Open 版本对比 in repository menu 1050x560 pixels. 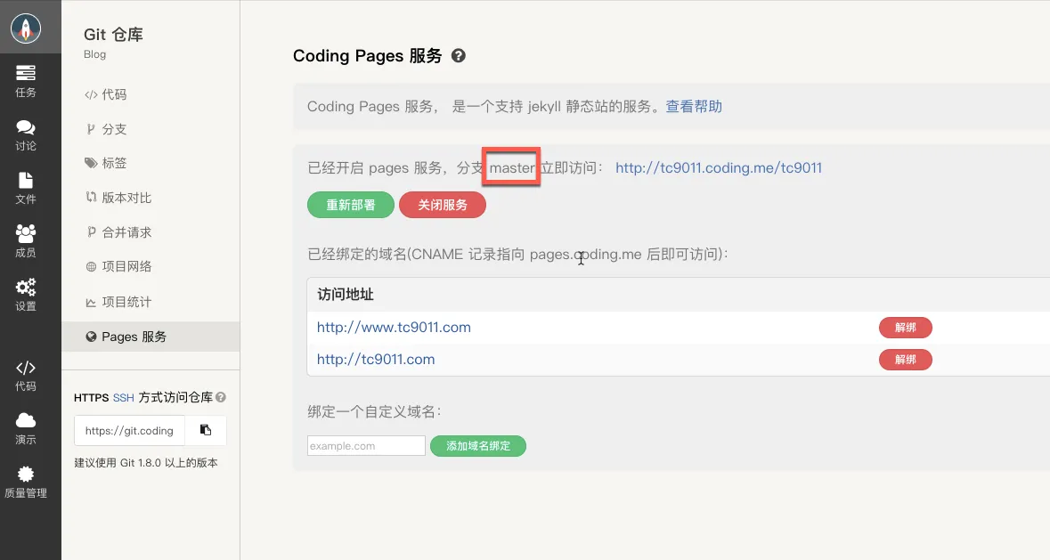click(126, 198)
